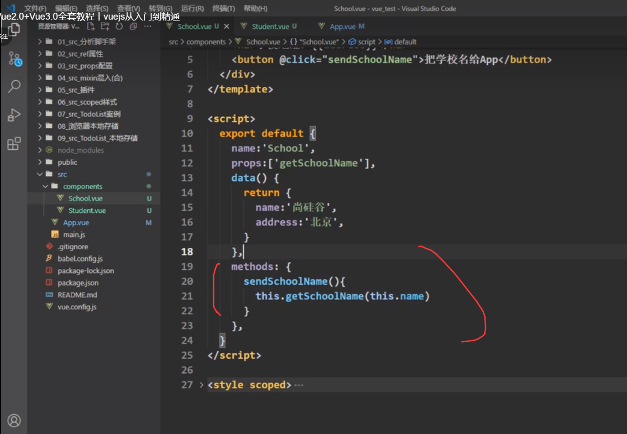The height and width of the screenshot is (434, 627).
Task: Open the 编辑(E) menu
Action: (x=66, y=9)
